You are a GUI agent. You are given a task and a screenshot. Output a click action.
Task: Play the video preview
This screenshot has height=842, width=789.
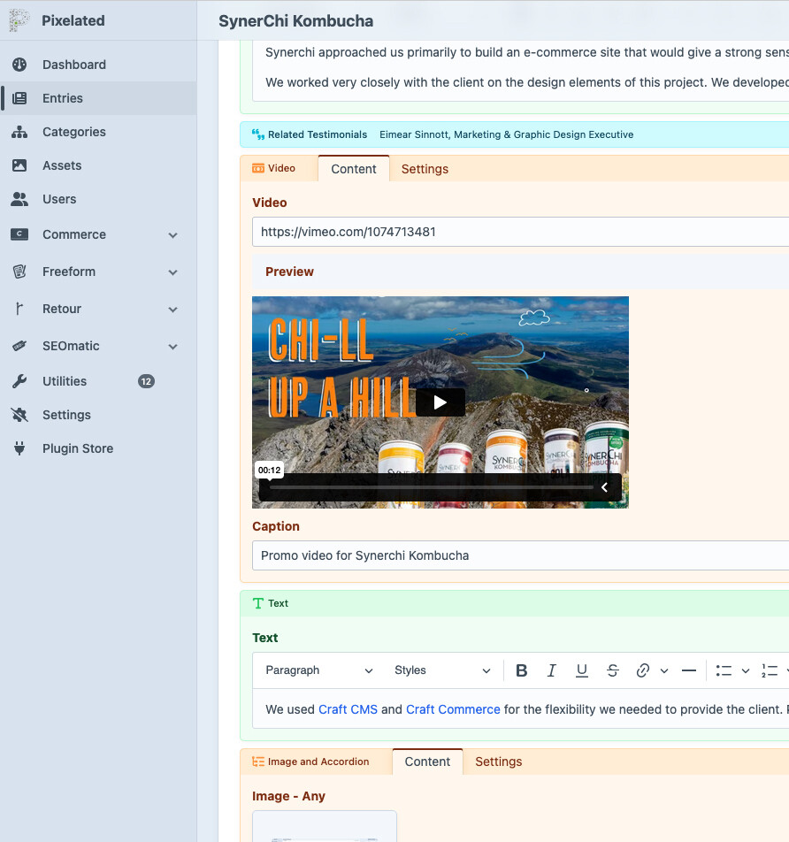(x=440, y=402)
